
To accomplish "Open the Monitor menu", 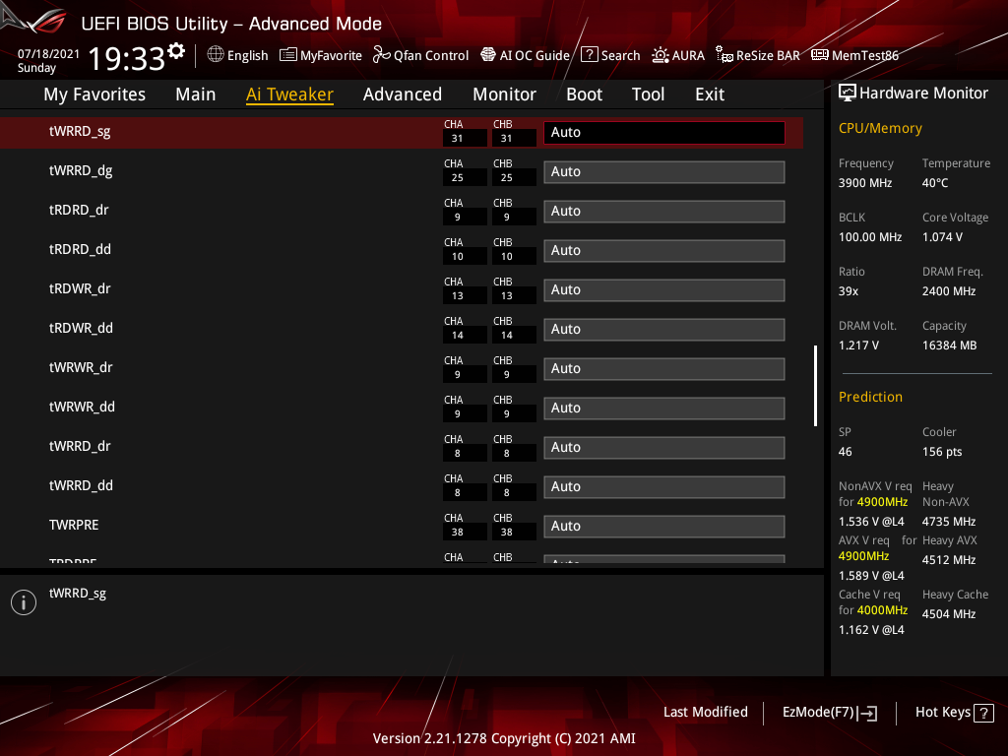I will pos(504,94).
